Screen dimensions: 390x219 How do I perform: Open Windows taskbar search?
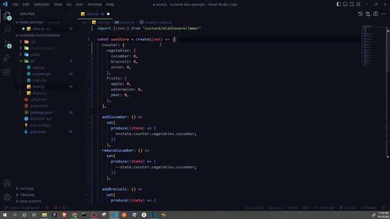click(15, 215)
